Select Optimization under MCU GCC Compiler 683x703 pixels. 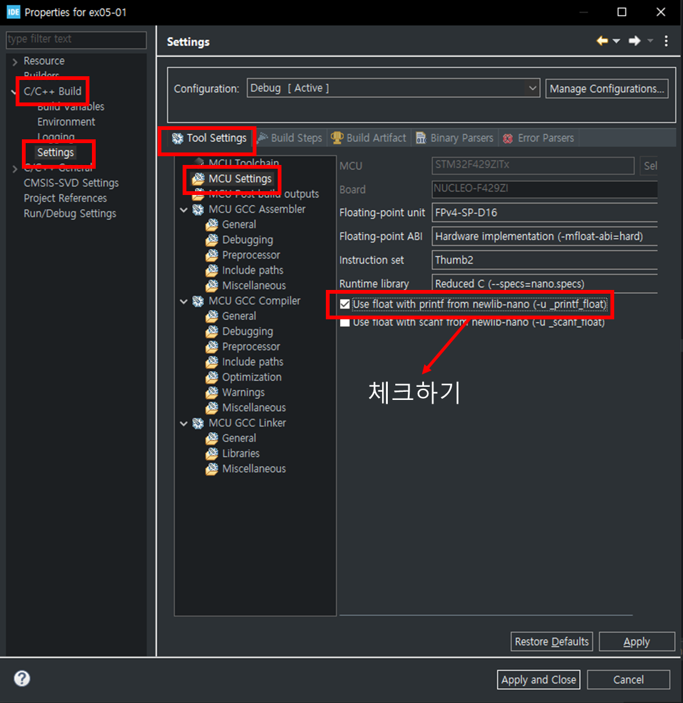pos(251,377)
